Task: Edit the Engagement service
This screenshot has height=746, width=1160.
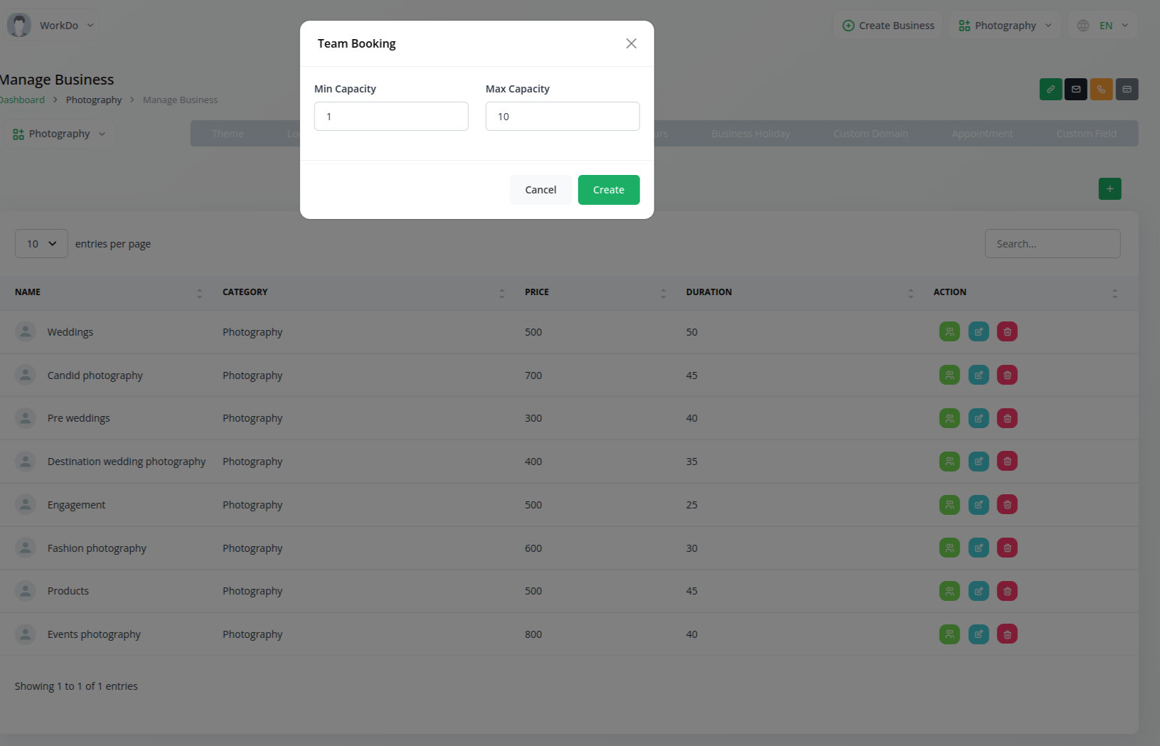Action: [979, 505]
